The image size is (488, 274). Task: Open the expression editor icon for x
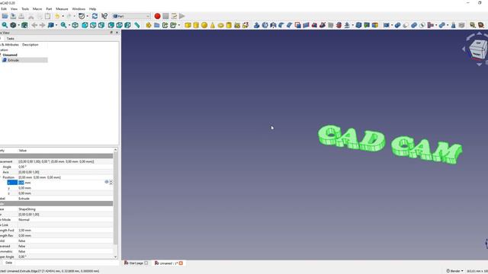[107, 182]
